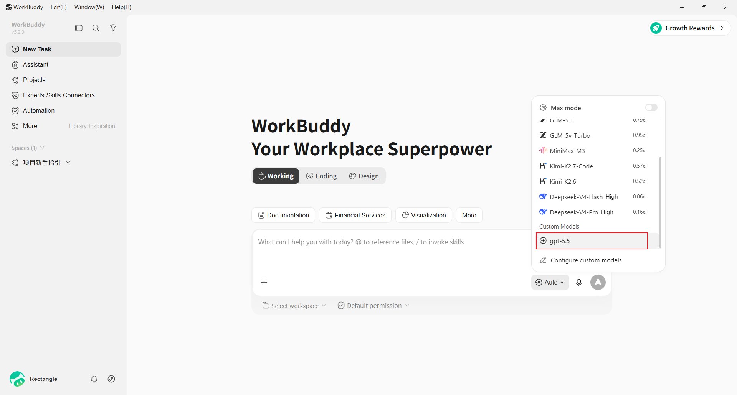
Task: Click the compass icon beside the bell
Action: coord(111,379)
